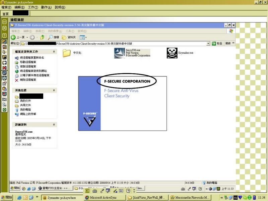Click the clock icon in local quick launch
The height and width of the screenshot is (201, 268).
25,198
